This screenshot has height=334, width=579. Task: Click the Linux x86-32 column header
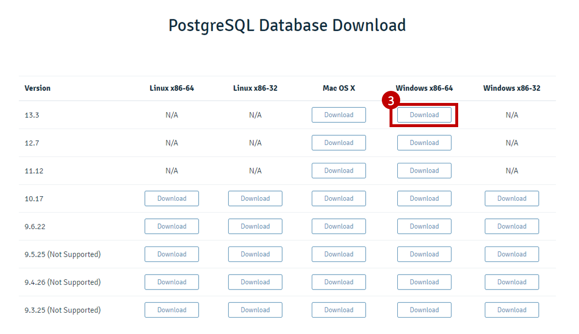(255, 88)
